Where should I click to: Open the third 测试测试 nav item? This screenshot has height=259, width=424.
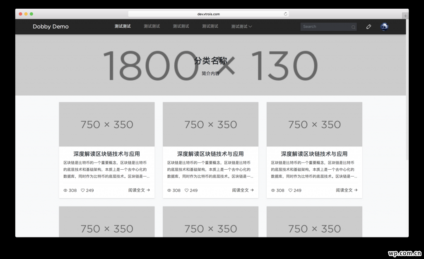181,26
